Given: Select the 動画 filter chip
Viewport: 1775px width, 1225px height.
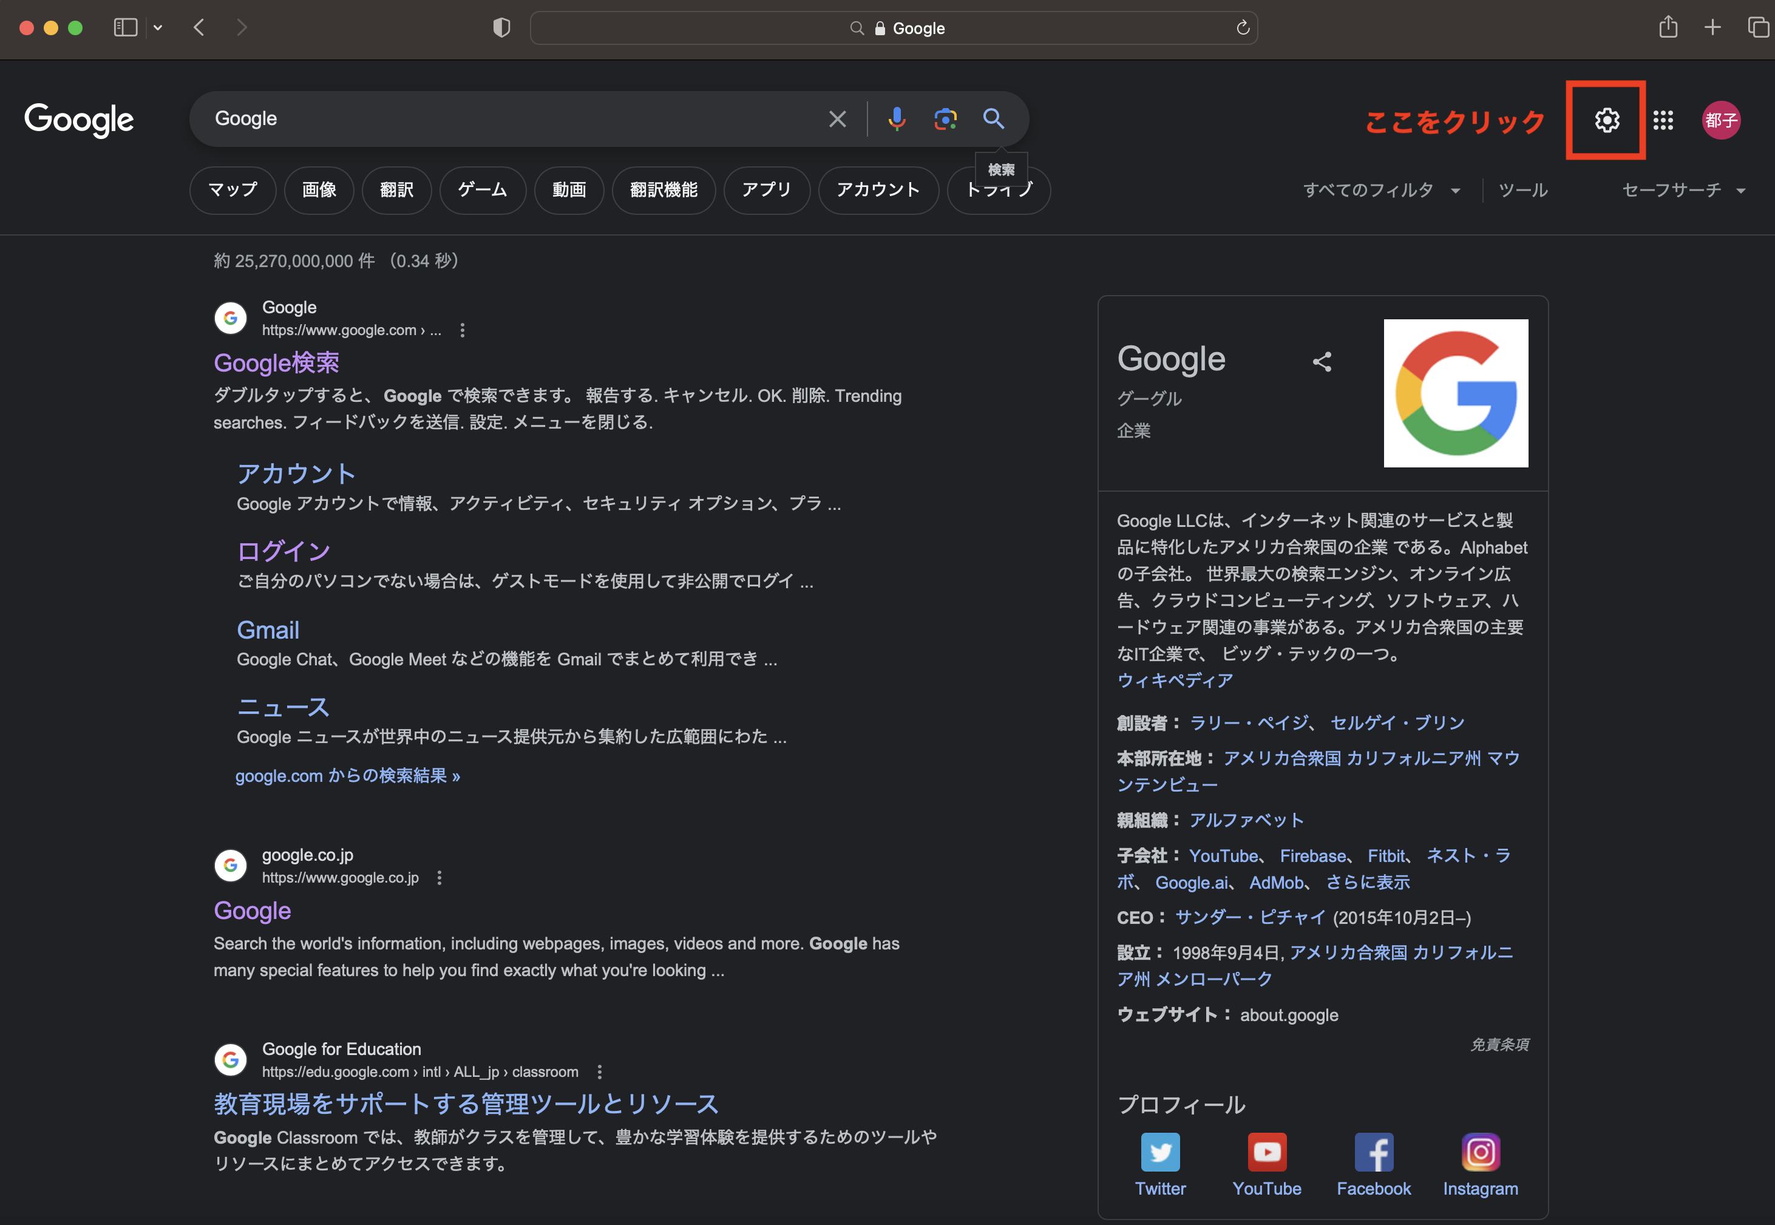Looking at the screenshot, I should pos(569,189).
